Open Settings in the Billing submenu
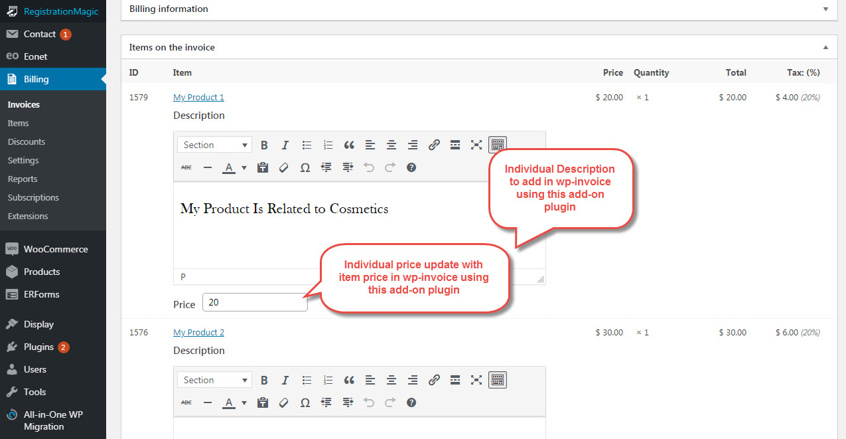This screenshot has width=846, height=439. 23,160
